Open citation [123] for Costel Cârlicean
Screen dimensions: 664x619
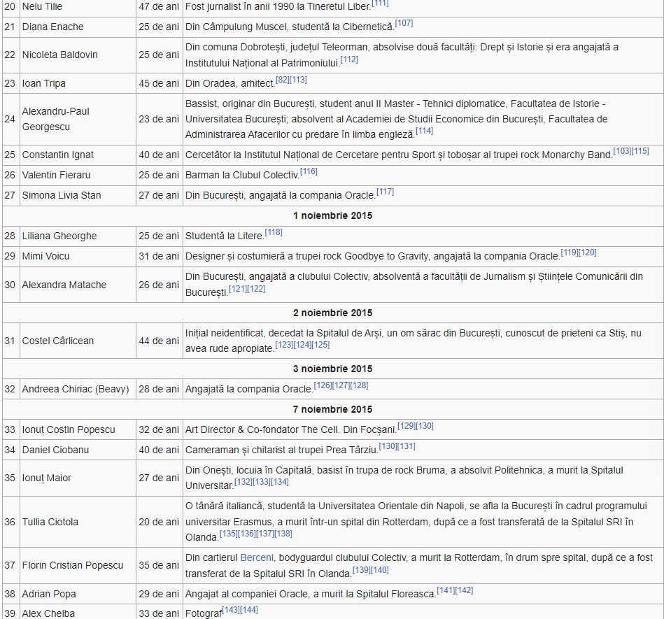284,345
